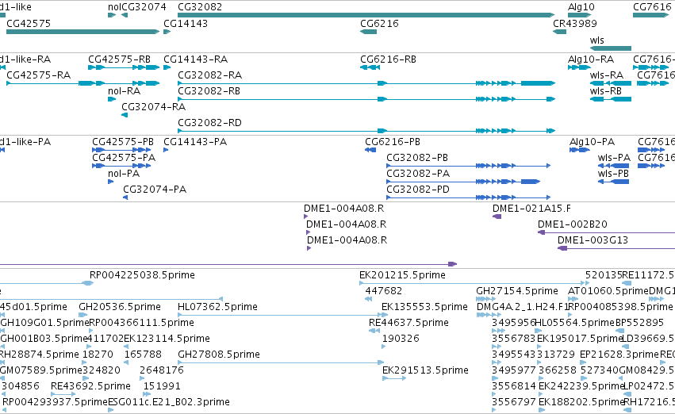Click the RP004225038.5prime EST label
Screen dimensions: 675x414
pos(142,275)
